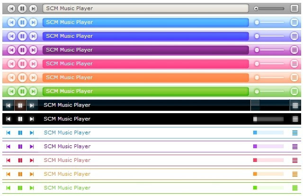Open playlist on purple minimal white player
This screenshot has width=303, height=196.
295,146
